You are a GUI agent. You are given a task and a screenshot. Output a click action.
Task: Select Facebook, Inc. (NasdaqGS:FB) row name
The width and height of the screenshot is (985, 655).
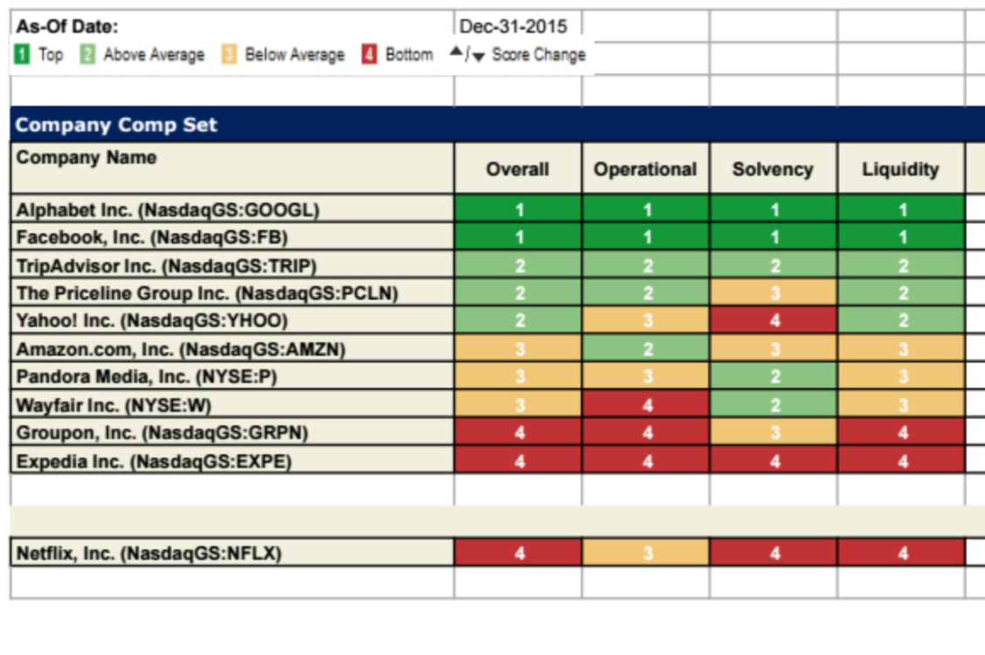[231, 237]
